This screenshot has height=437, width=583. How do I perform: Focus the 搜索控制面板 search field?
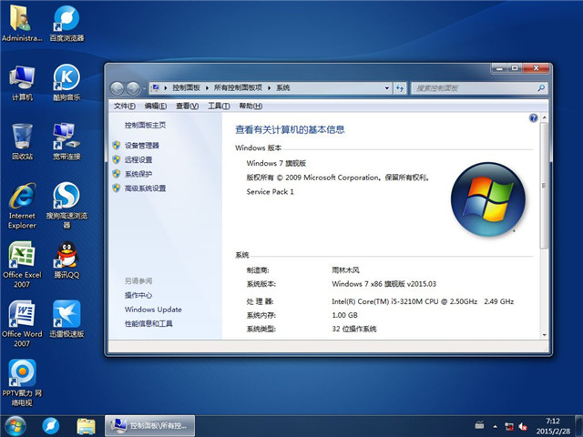pos(479,88)
